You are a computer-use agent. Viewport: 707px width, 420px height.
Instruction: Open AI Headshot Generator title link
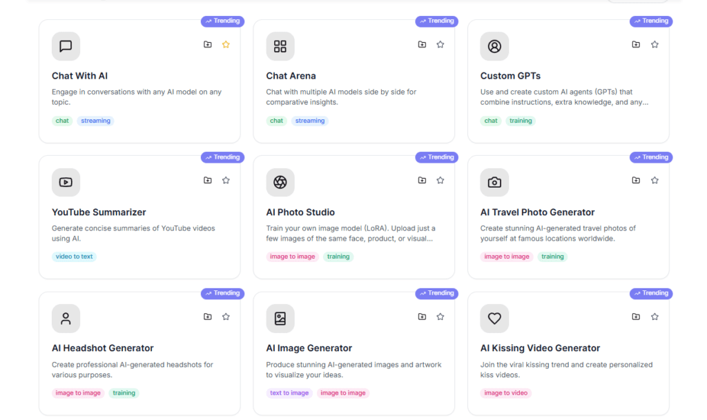pos(102,348)
